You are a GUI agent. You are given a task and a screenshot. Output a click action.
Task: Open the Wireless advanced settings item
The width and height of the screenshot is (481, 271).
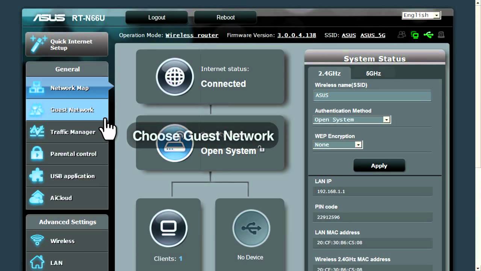click(x=67, y=241)
